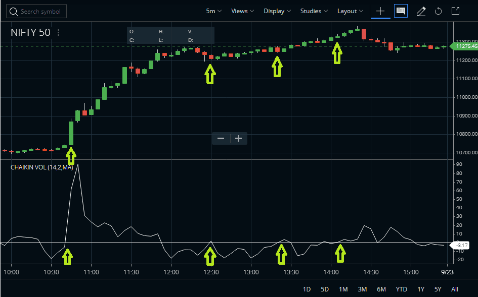
Task: Click the reset refresh arrow icon
Action: point(438,12)
